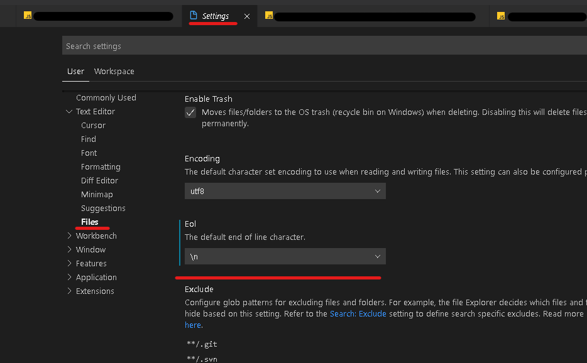Focus the Search settings input field
This screenshot has width=587, height=363.
314,46
